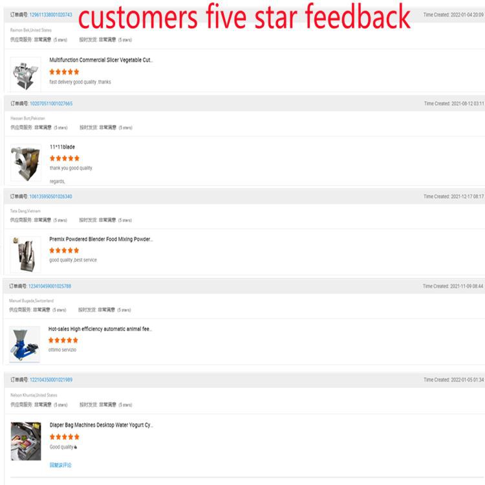
Task: Open order number 102070511001027665
Action: 51,103
